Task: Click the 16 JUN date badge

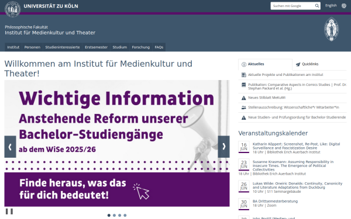Action: 244,147
